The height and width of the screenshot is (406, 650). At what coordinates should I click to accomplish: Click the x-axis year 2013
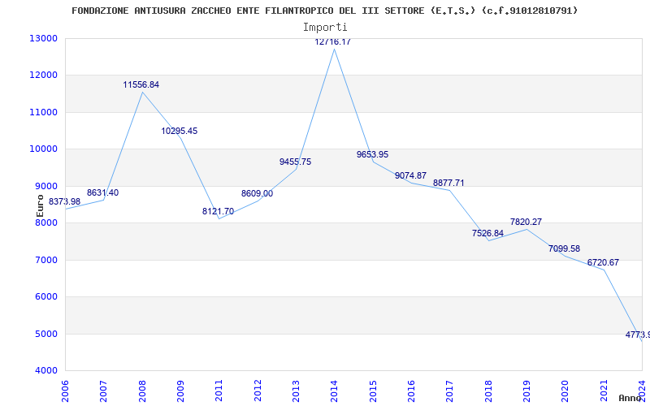pos(296,391)
